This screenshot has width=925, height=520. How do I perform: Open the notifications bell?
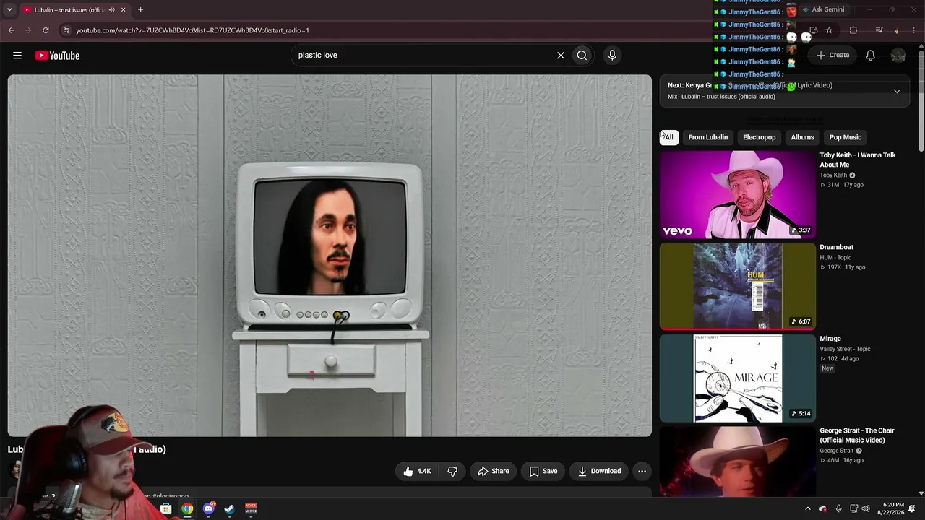point(871,56)
